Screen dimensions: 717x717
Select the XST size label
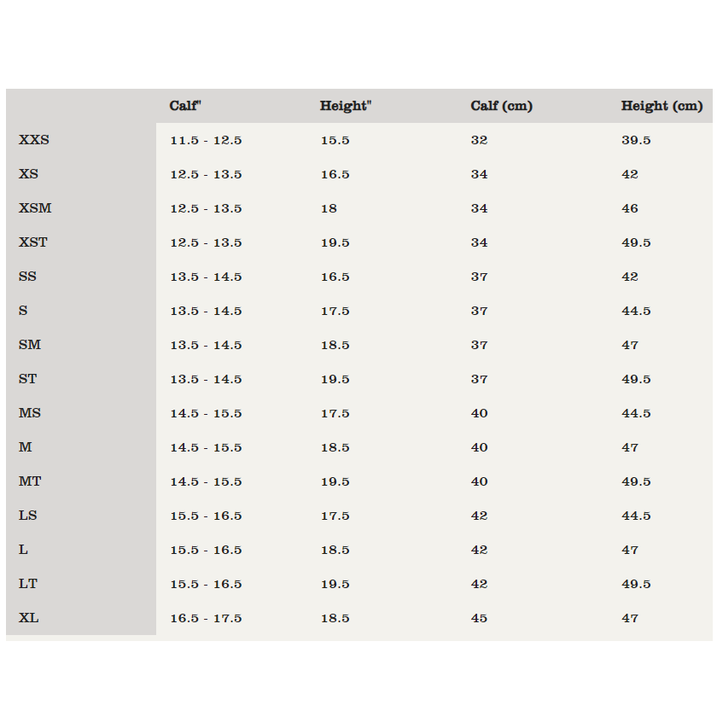33,242
